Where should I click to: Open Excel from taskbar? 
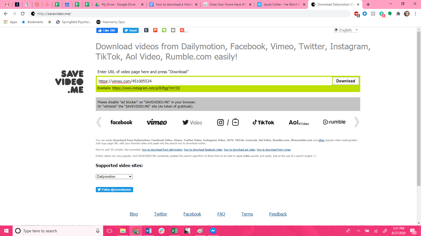click(x=174, y=231)
